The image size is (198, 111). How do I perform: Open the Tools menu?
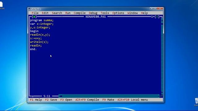[105, 13]
